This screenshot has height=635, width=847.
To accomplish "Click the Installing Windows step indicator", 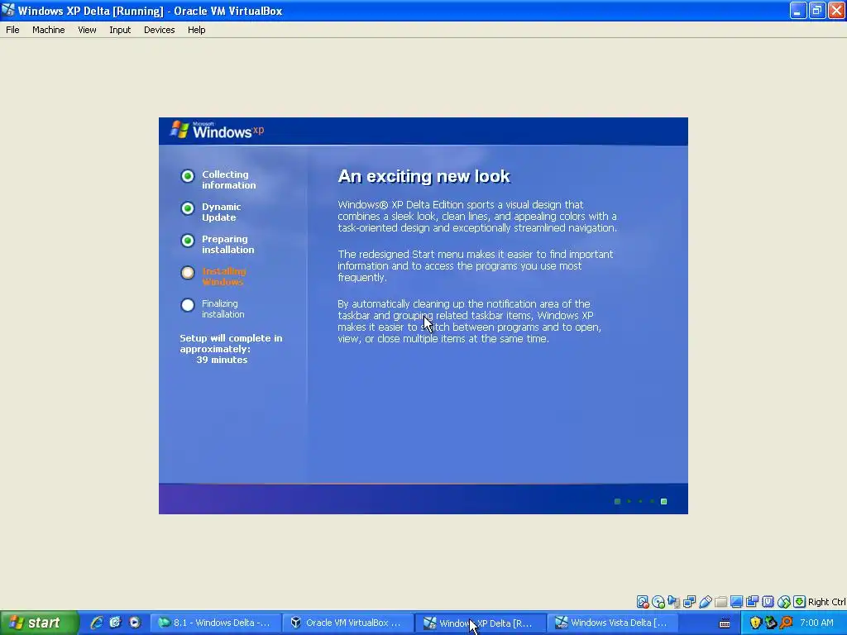I will [x=188, y=273].
